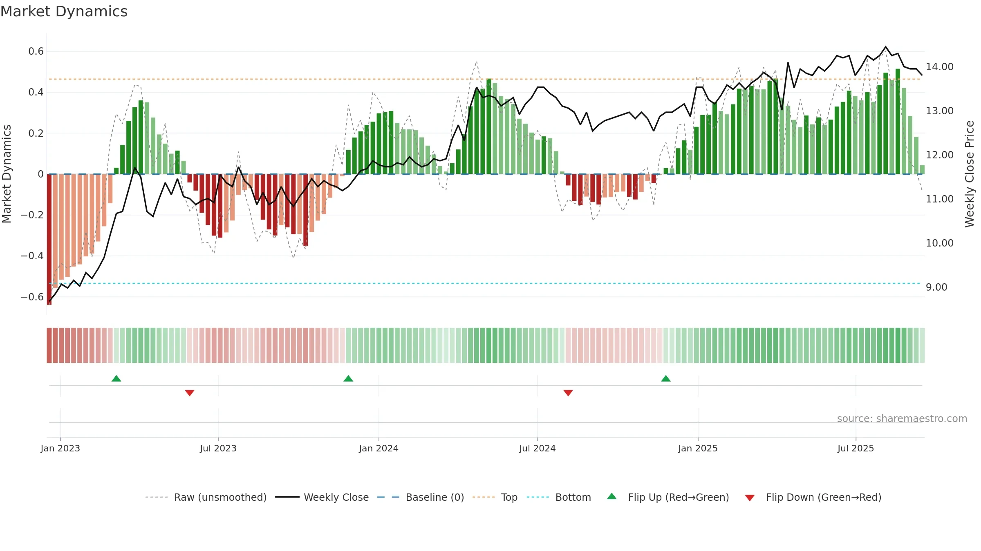This screenshot has width=981, height=551.
Task: Click the 0 baseline left axis tick
Action: [x=40, y=174]
